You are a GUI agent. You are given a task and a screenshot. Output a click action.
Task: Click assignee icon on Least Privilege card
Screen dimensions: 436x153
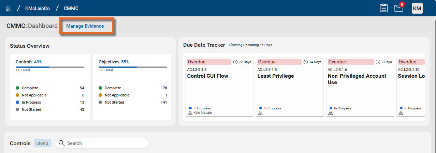coord(260,113)
